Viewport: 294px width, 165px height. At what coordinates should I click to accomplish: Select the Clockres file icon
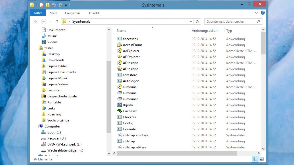click(x=119, y=117)
